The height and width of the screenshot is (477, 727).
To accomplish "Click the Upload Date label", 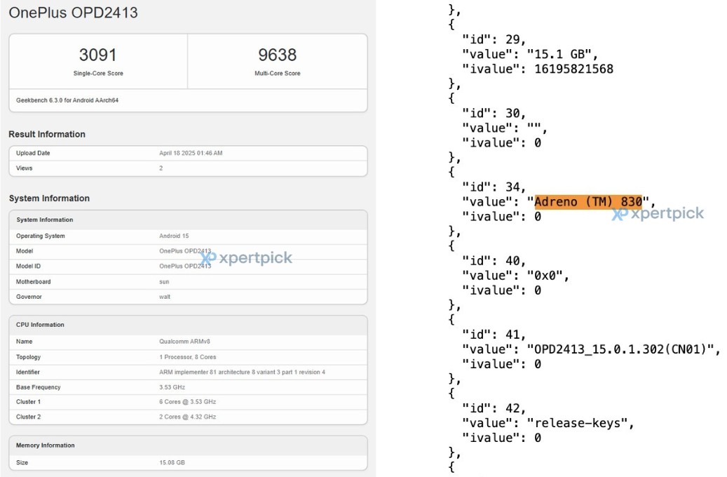I will click(33, 153).
